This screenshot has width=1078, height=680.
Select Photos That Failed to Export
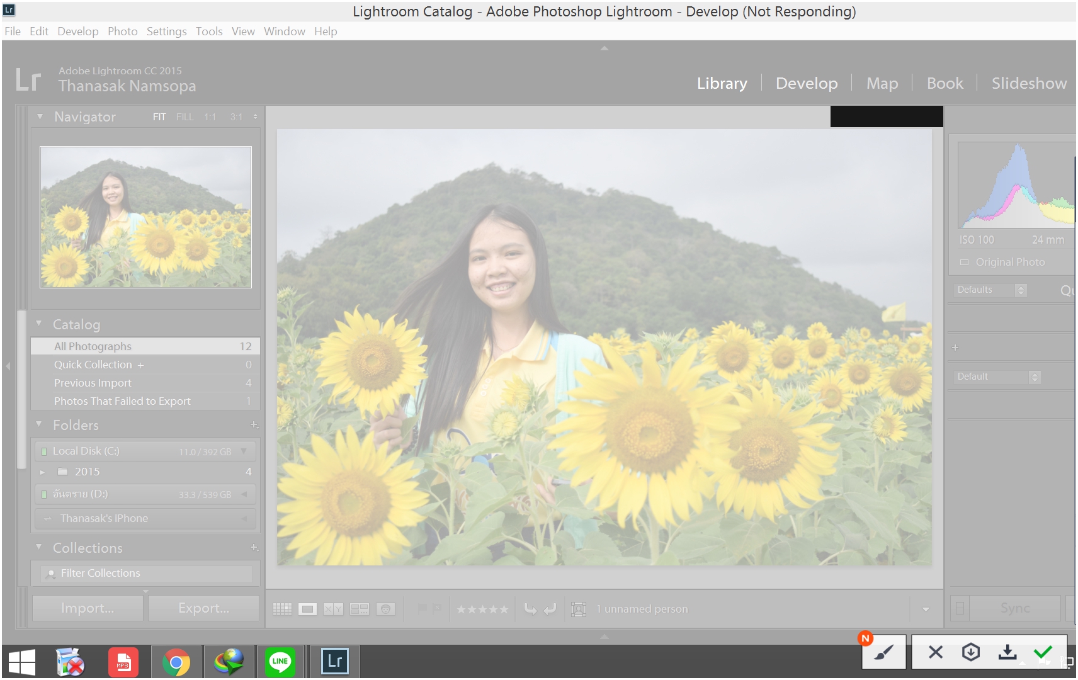145,401
